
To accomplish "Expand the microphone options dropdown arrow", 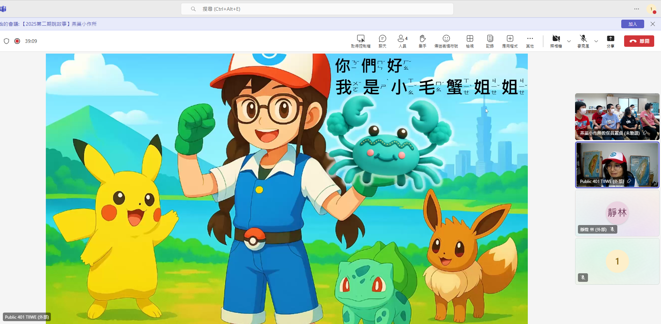I will [x=596, y=41].
